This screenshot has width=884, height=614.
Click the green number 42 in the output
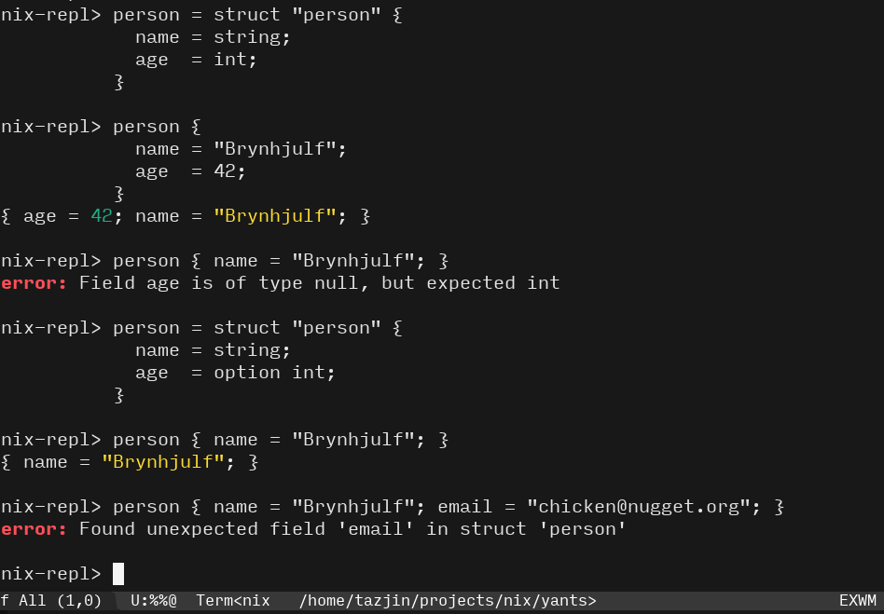pos(102,216)
